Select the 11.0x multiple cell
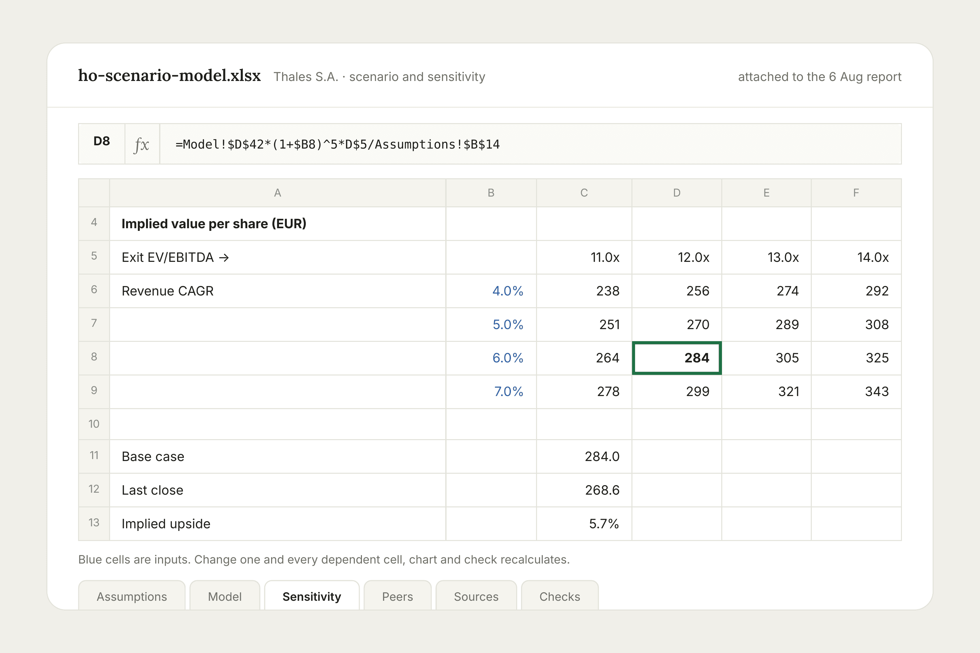The height and width of the screenshot is (653, 980). [584, 257]
